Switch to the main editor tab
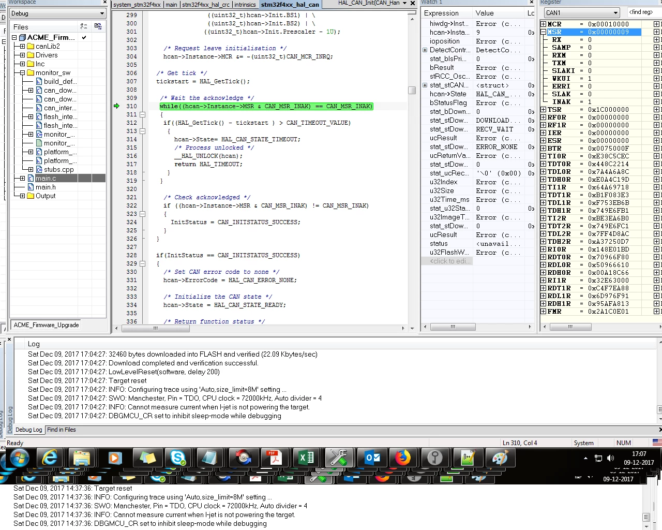 tap(171, 4)
